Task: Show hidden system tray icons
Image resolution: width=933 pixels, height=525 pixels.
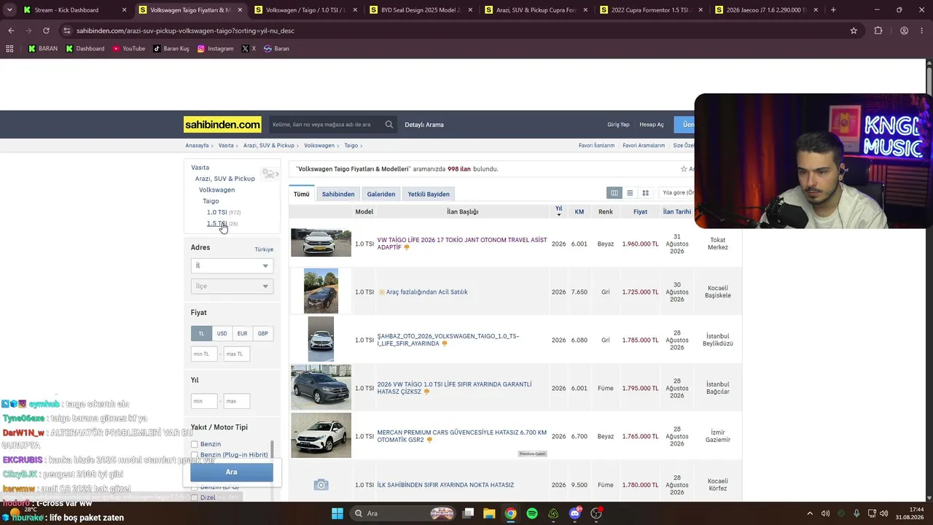Action: coord(811,513)
